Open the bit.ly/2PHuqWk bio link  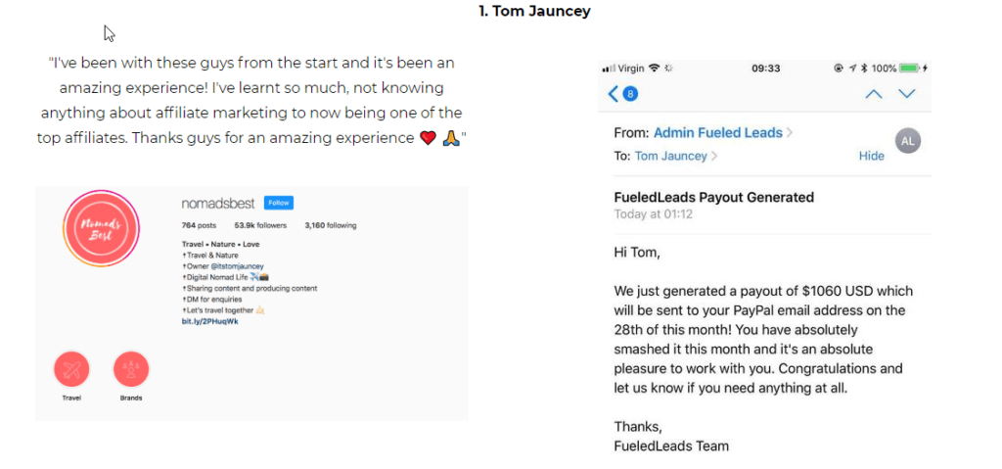click(210, 321)
